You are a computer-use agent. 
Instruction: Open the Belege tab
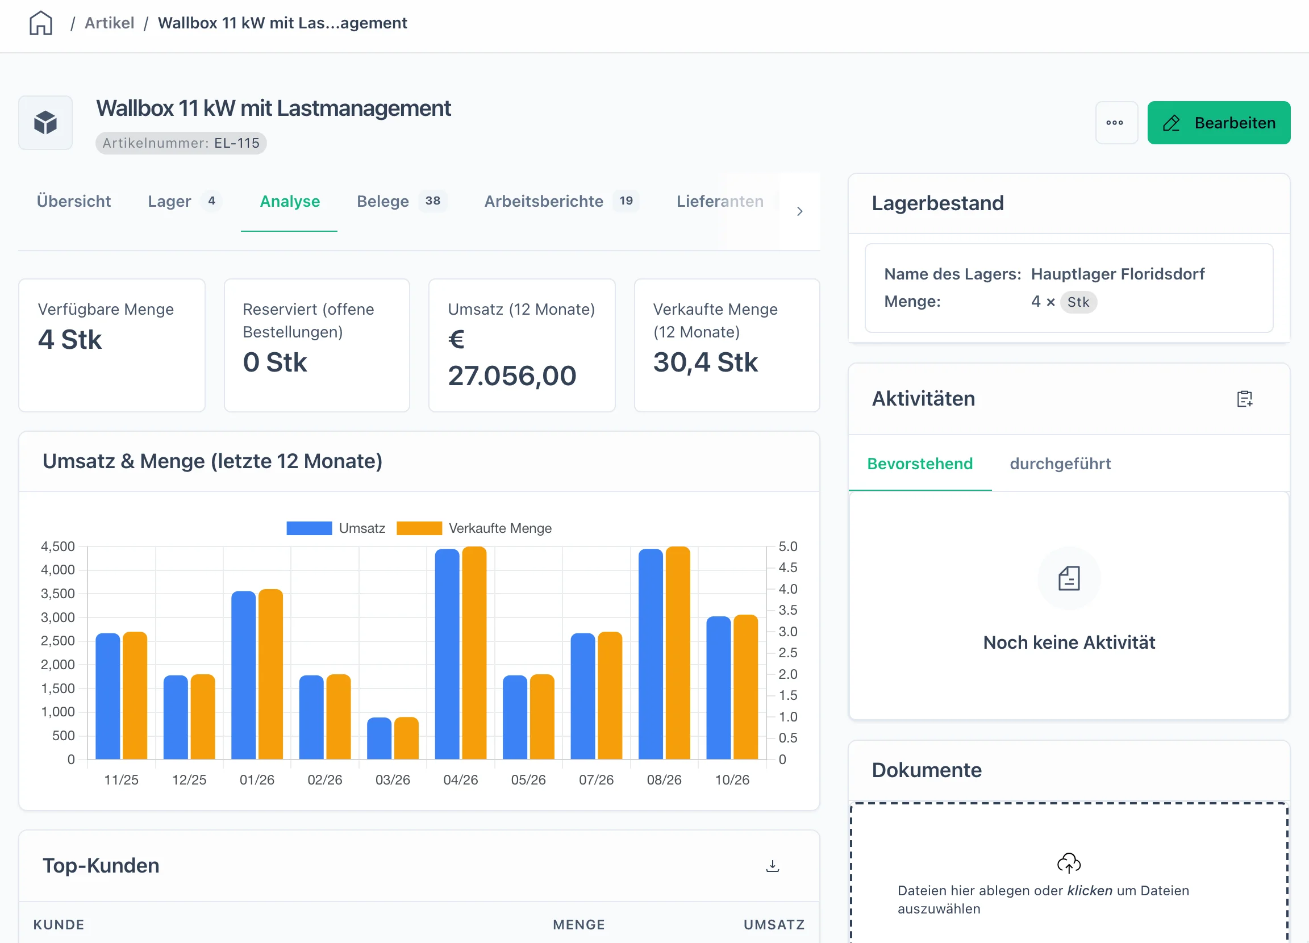[401, 202]
